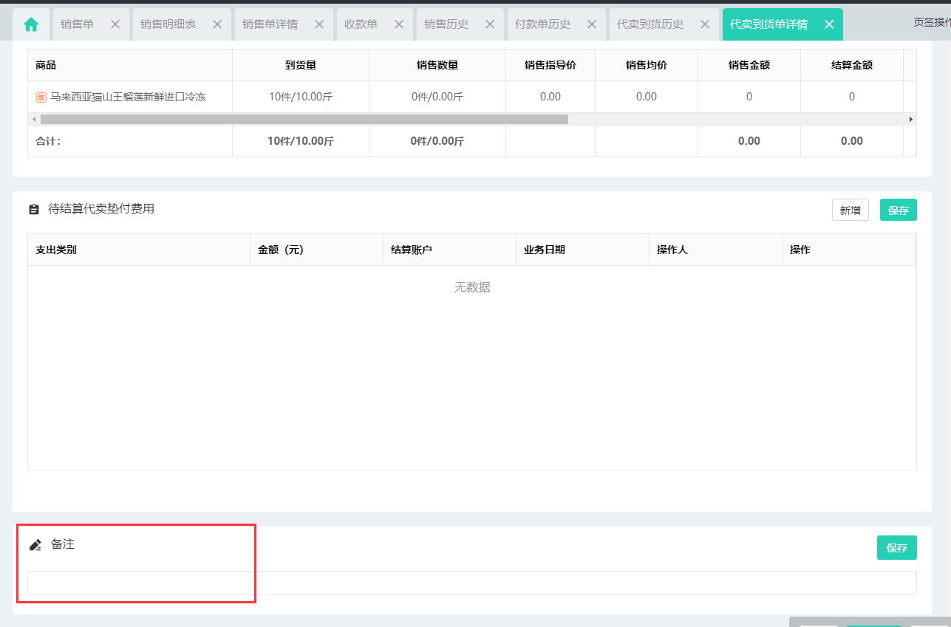The image size is (951, 627).
Task: Click the 备注 pencil edit icon
Action: coord(35,545)
